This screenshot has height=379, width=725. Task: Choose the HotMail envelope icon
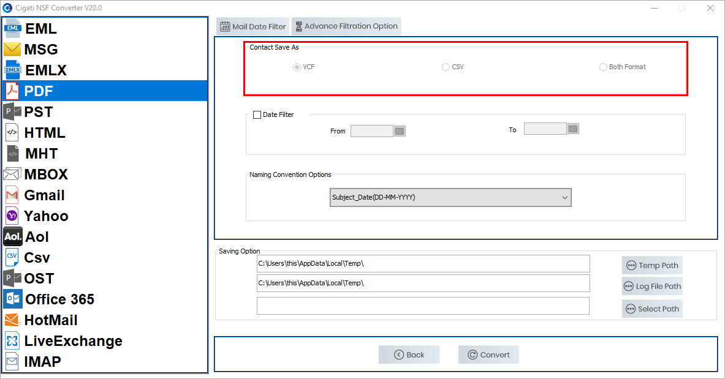[12, 320]
